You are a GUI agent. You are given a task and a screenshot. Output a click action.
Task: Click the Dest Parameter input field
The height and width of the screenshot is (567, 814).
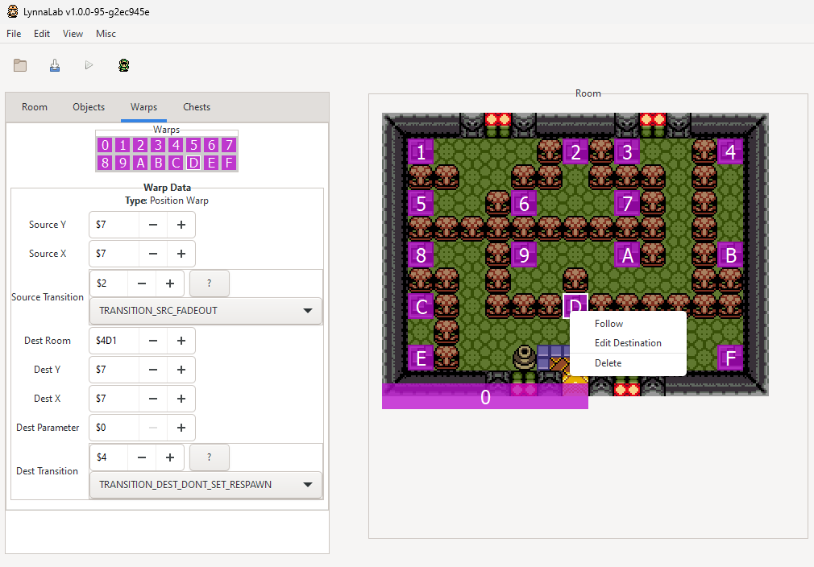114,428
